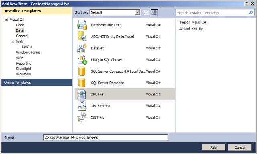Click the 'XML Schema' template label
Screen dimensions: 257x154
click(100, 106)
